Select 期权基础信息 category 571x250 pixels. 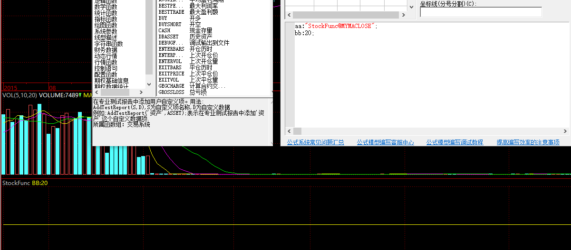[111, 81]
